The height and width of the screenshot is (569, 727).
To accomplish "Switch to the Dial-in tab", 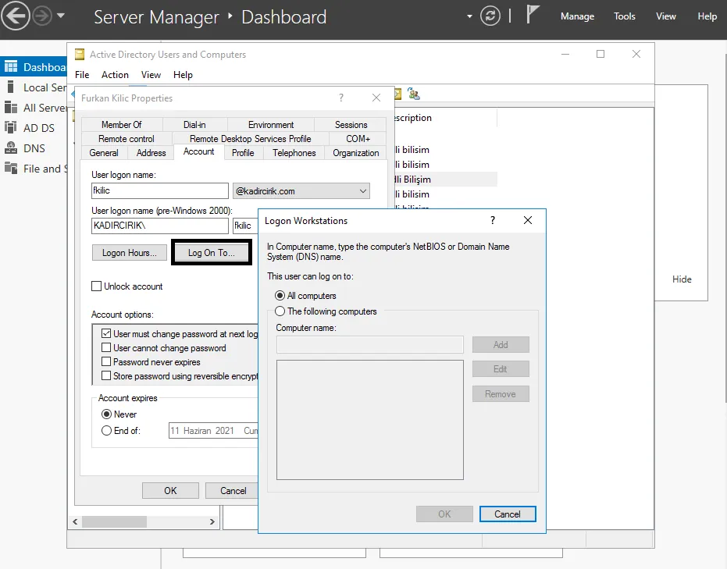I will click(x=194, y=125).
